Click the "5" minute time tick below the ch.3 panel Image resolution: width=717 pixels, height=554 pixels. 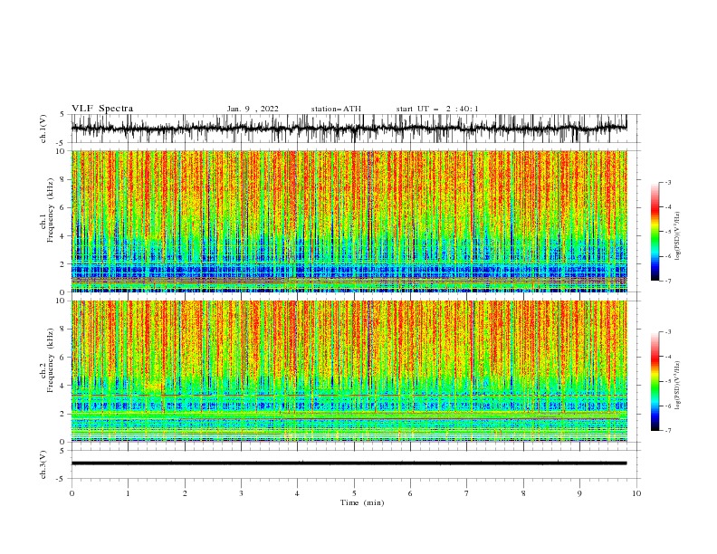pyautogui.click(x=354, y=493)
